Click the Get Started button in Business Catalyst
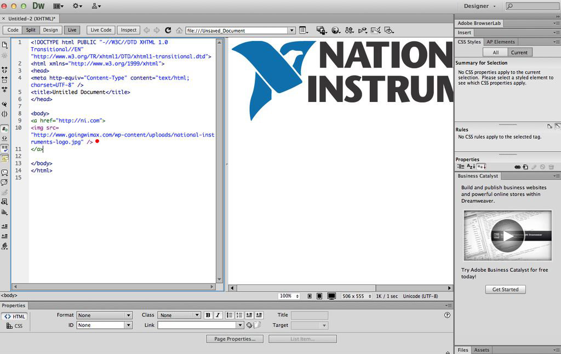Viewport: 561px width, 354px height. [505, 289]
